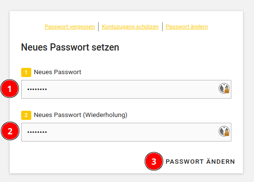Click the red circle marker number 3

click(x=154, y=161)
